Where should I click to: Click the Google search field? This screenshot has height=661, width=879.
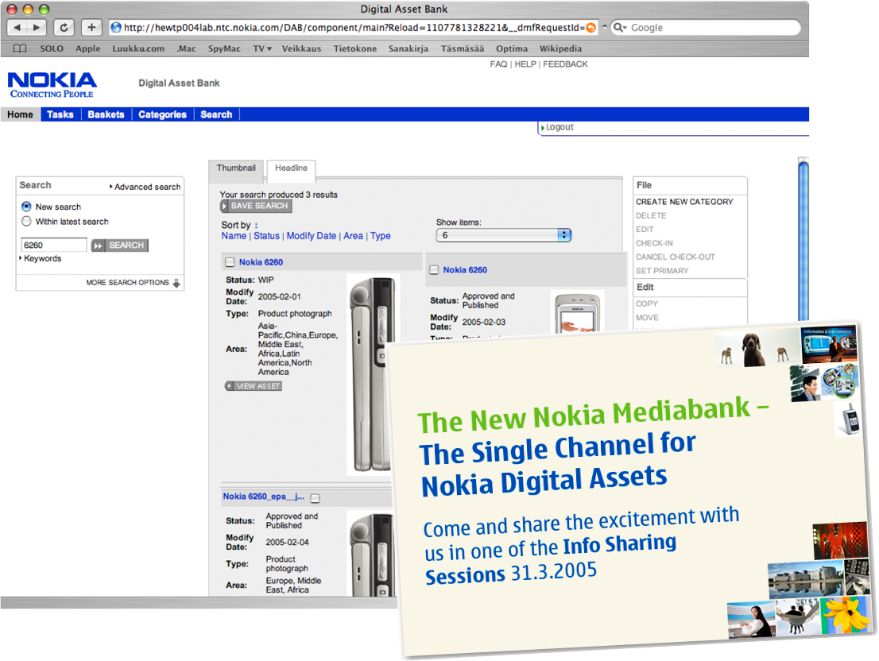pos(705,28)
